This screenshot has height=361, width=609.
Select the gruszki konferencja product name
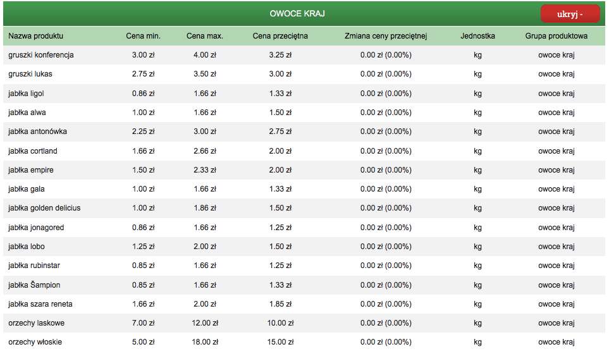pyautogui.click(x=40, y=55)
